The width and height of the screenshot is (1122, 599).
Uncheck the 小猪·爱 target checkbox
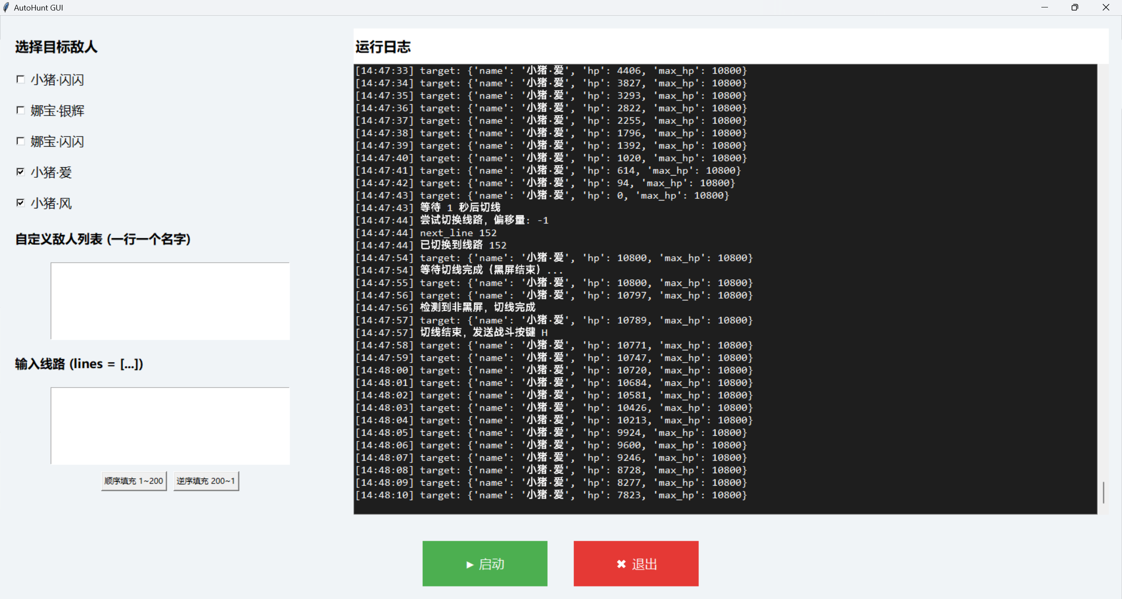click(20, 172)
